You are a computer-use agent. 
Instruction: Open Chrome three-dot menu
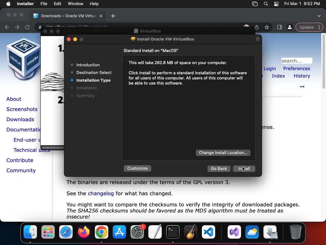[319, 27]
